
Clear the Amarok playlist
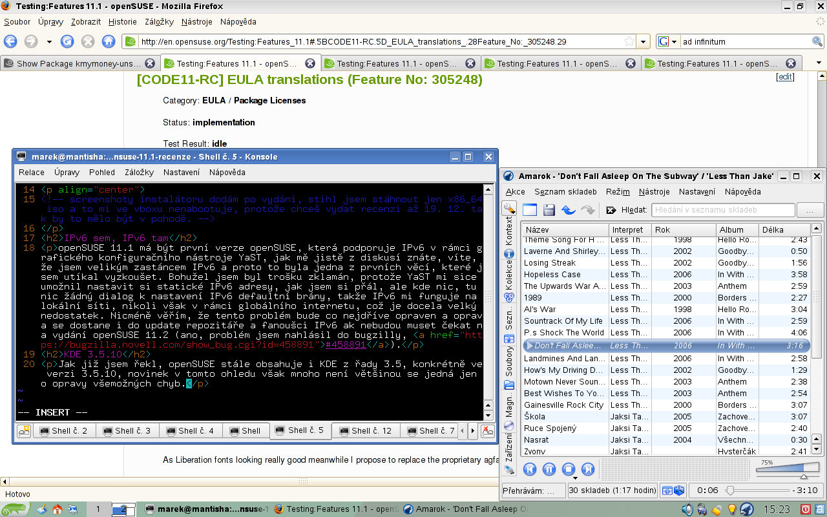pos(530,210)
